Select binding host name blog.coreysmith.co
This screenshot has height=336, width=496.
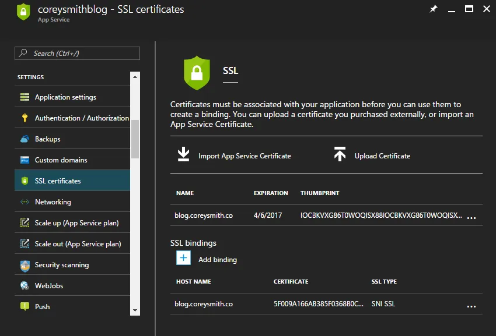tap(204, 304)
